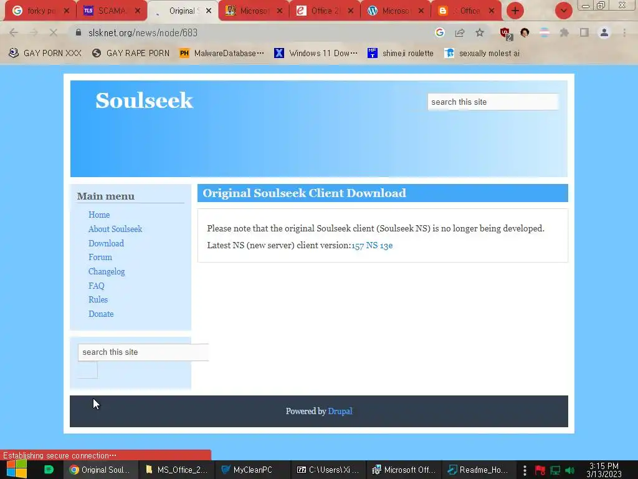Open 'shimeji roulette' bookmark
The image size is (638, 479).
click(401, 53)
